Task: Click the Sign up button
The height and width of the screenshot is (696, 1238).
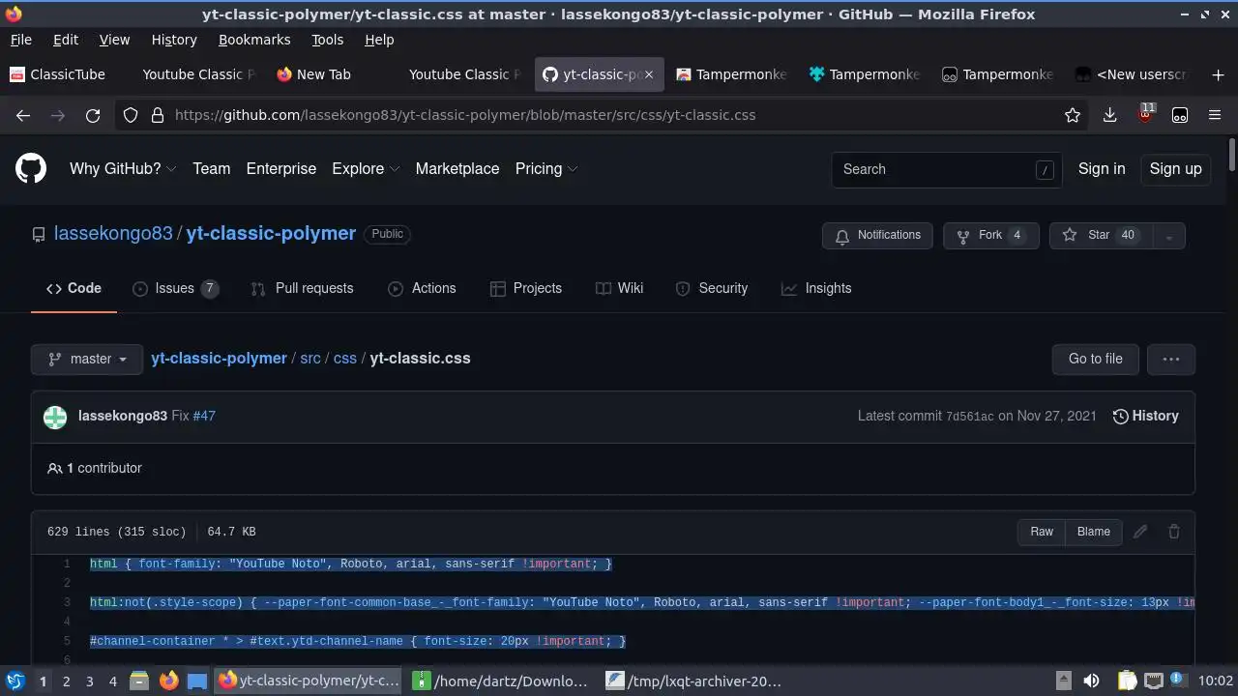Action: click(x=1175, y=168)
